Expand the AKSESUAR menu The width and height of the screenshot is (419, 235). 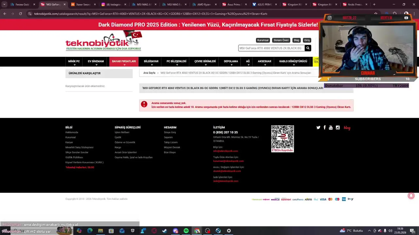coord(264,61)
